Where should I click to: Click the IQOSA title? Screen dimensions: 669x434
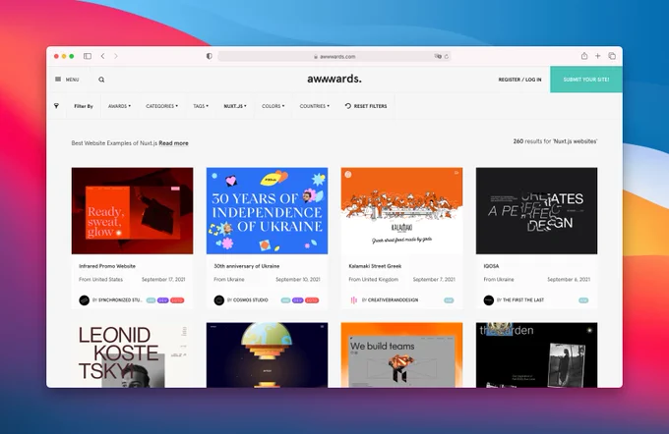(491, 266)
